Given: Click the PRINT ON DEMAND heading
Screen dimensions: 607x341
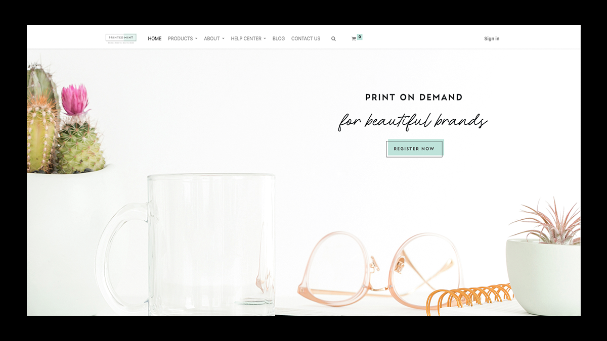Looking at the screenshot, I should tap(414, 97).
